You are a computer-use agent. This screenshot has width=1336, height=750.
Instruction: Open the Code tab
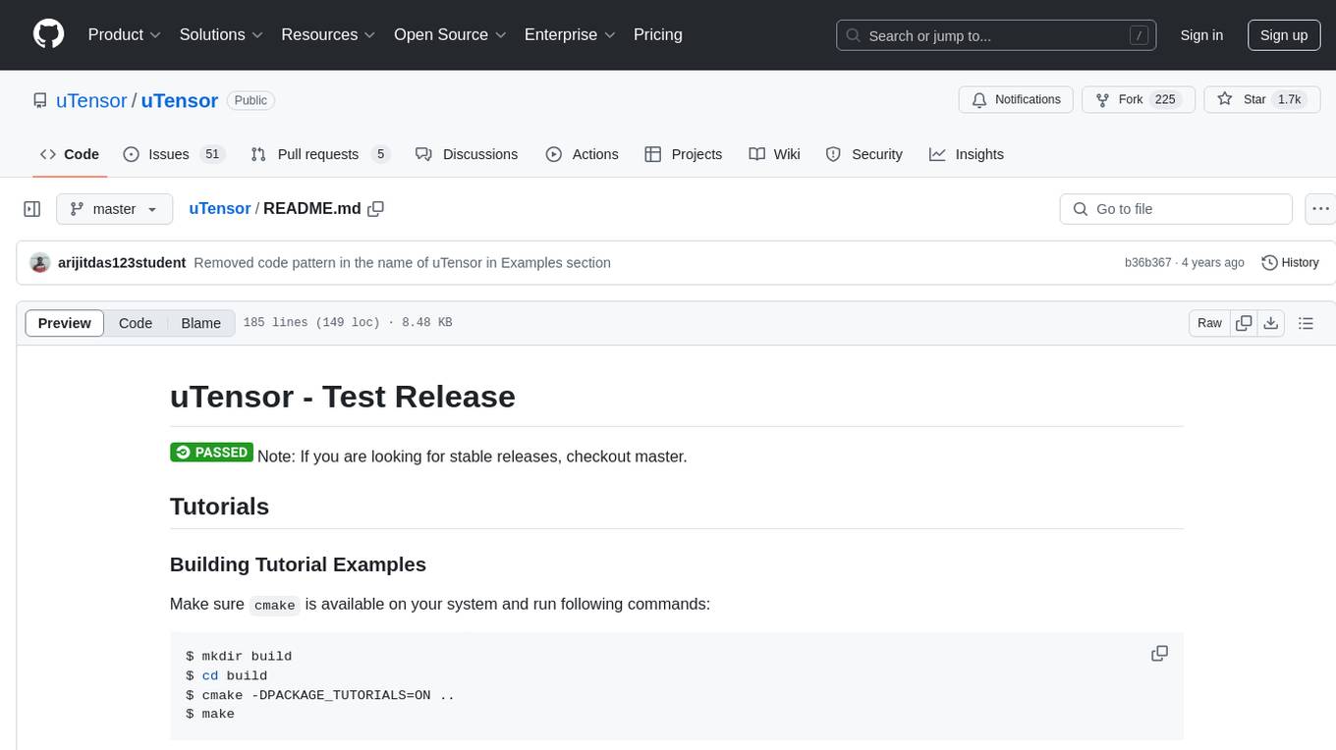(70, 154)
